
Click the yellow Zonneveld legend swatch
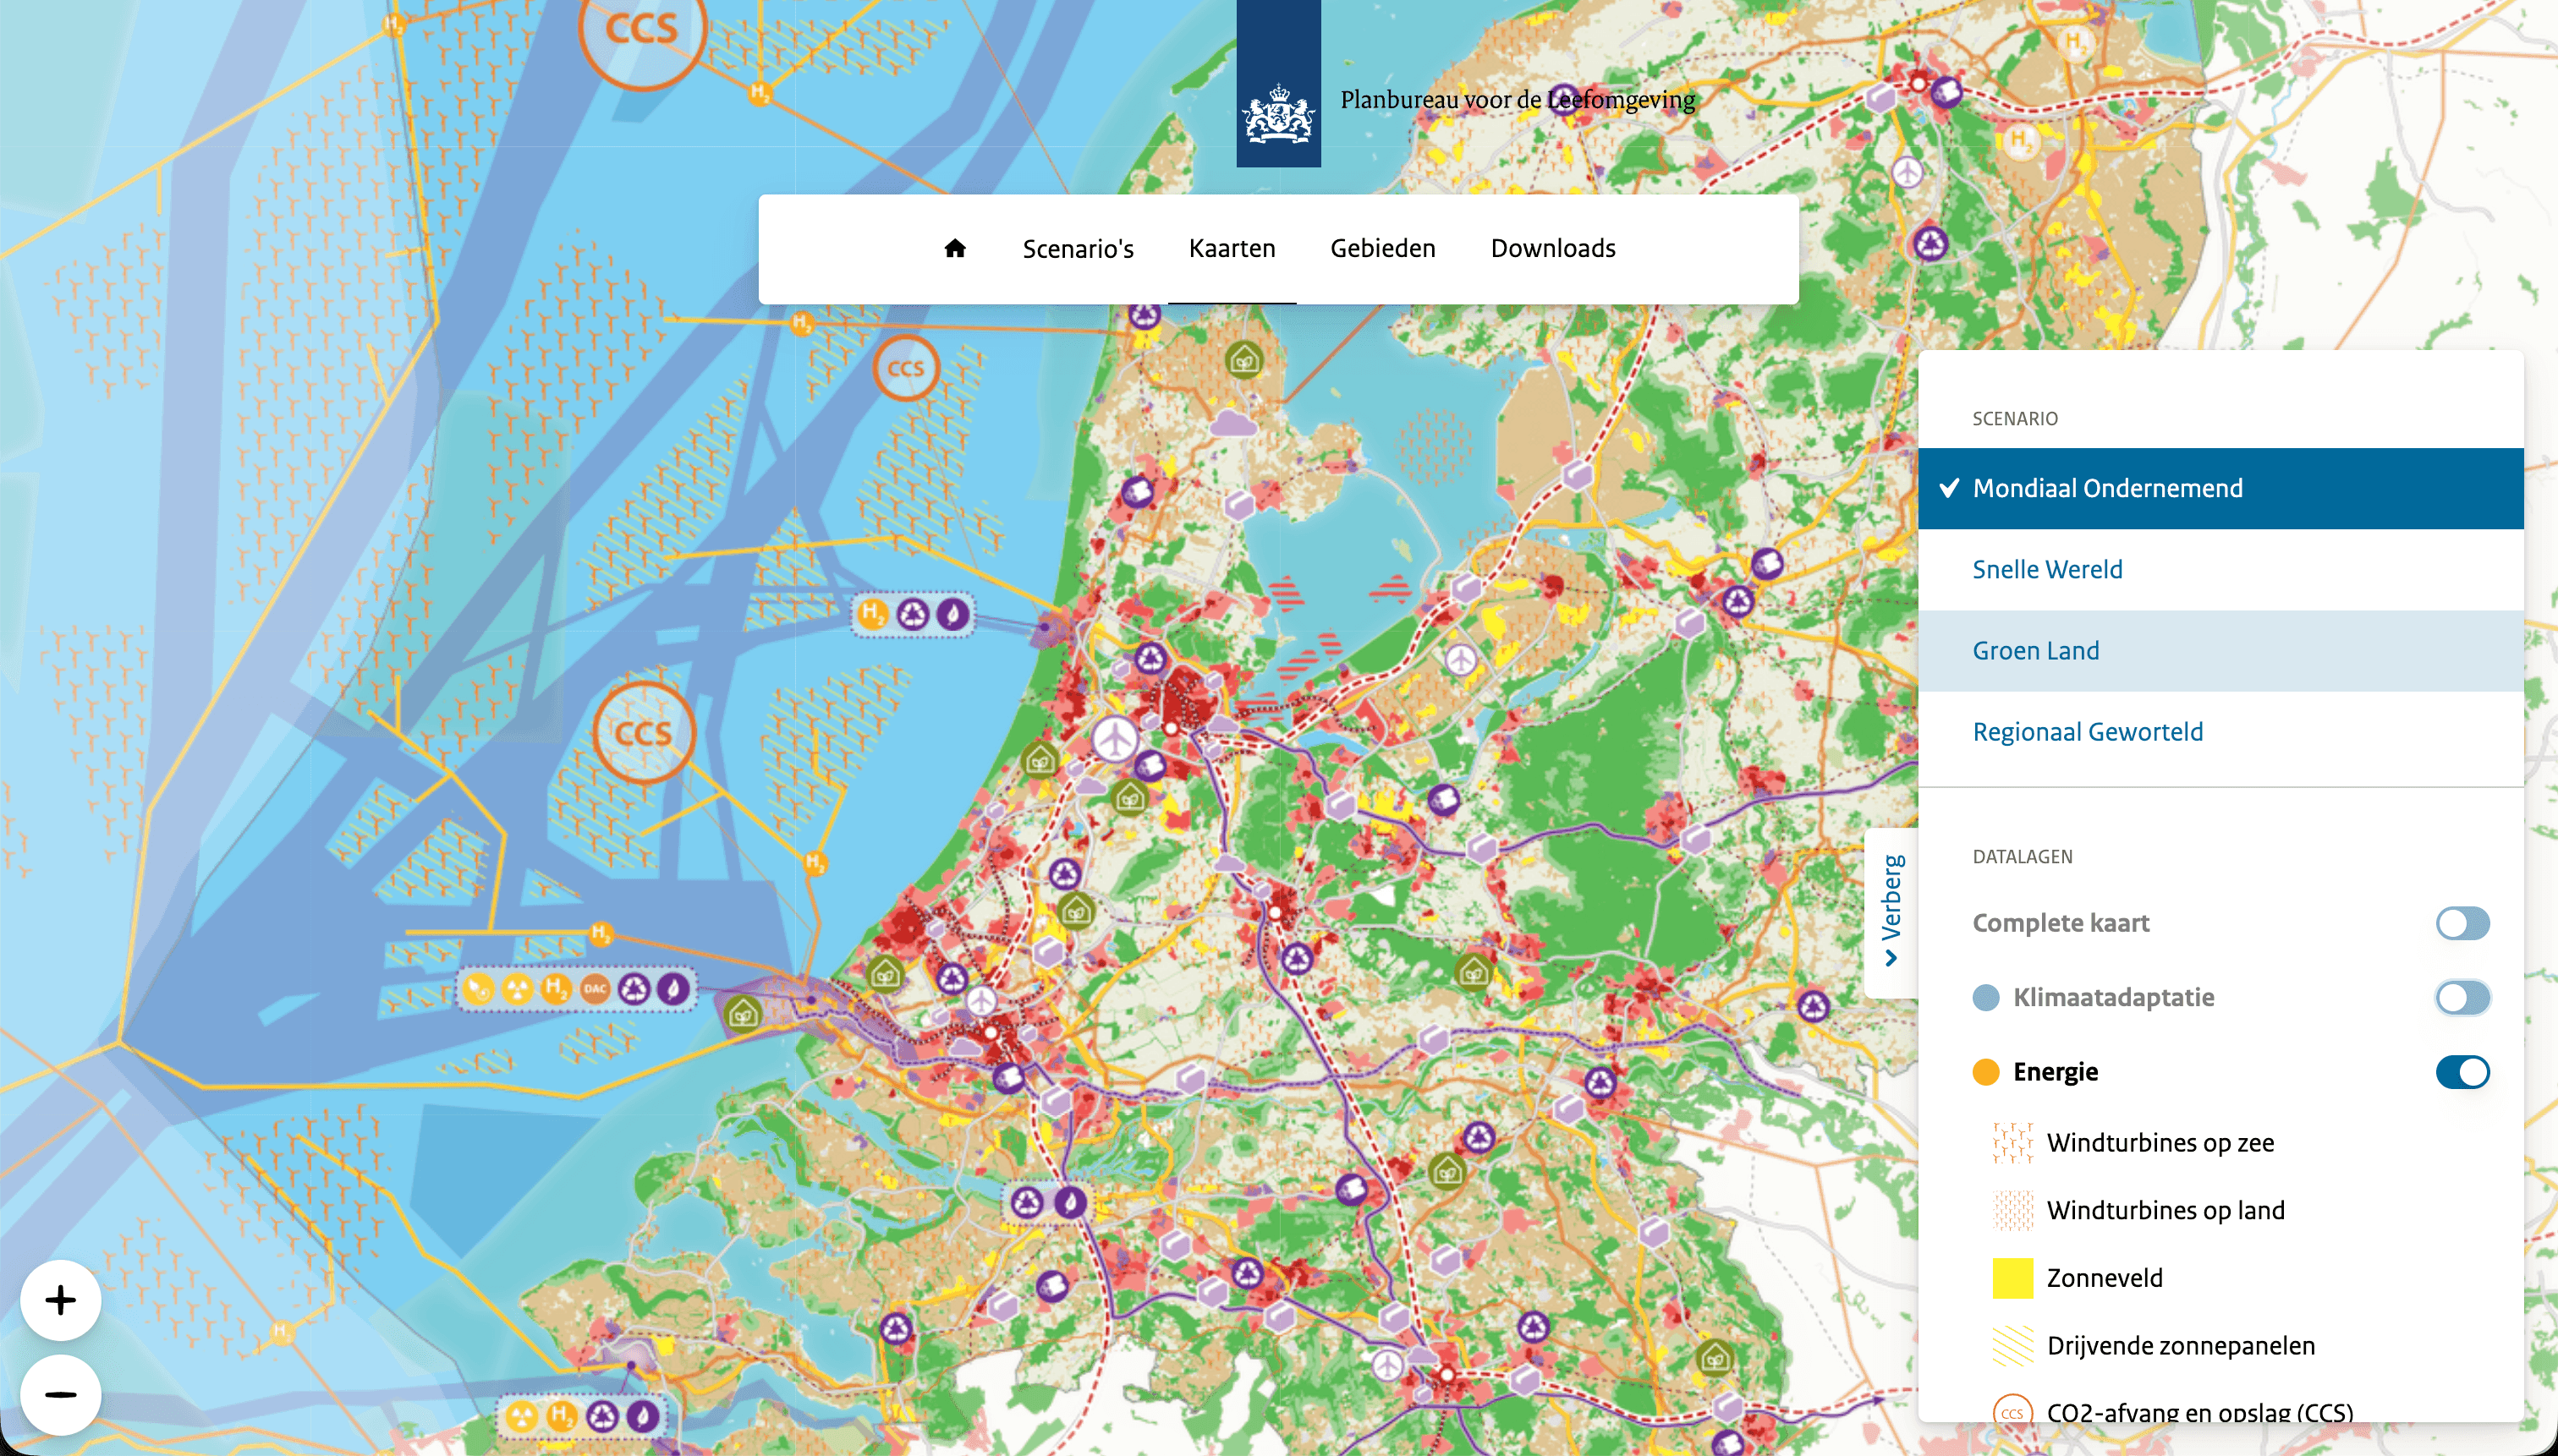click(2012, 1278)
